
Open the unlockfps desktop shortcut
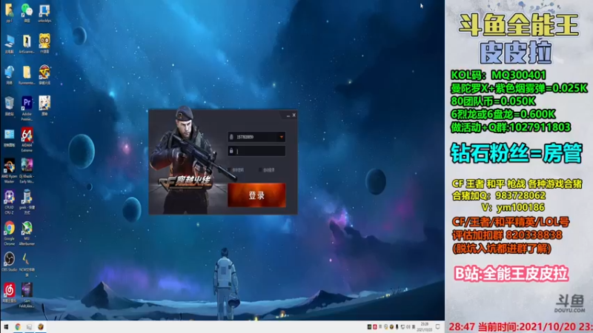44,13
